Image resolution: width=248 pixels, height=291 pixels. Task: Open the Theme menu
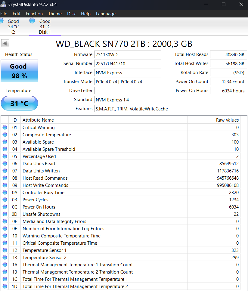[55, 14]
